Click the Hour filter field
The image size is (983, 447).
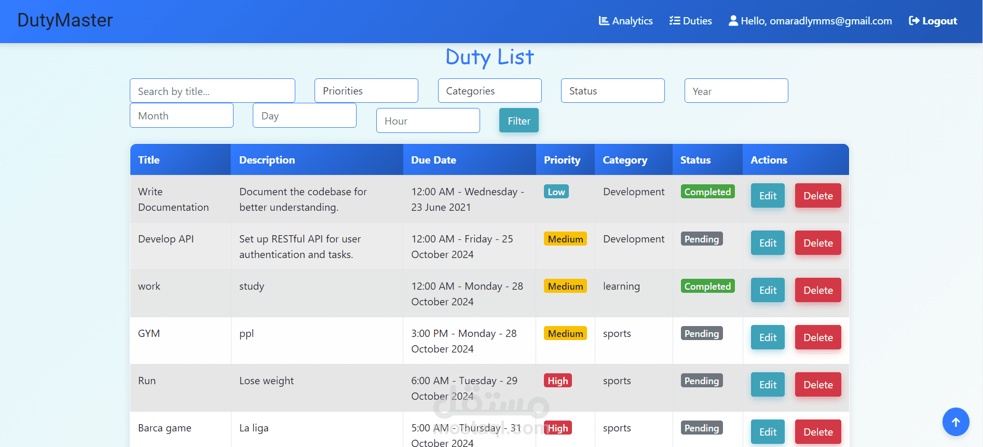click(428, 120)
